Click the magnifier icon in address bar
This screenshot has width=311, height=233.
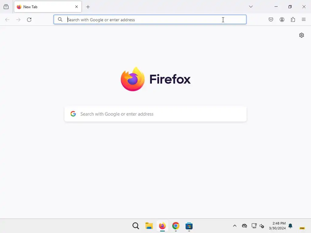pyautogui.click(x=60, y=19)
